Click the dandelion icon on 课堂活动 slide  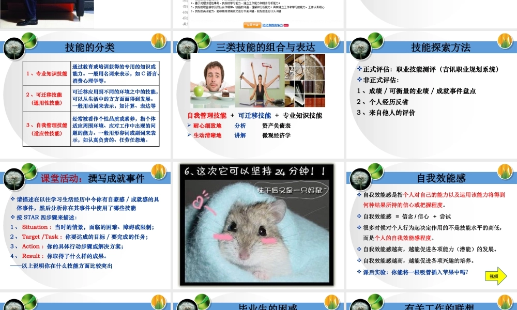16,178
